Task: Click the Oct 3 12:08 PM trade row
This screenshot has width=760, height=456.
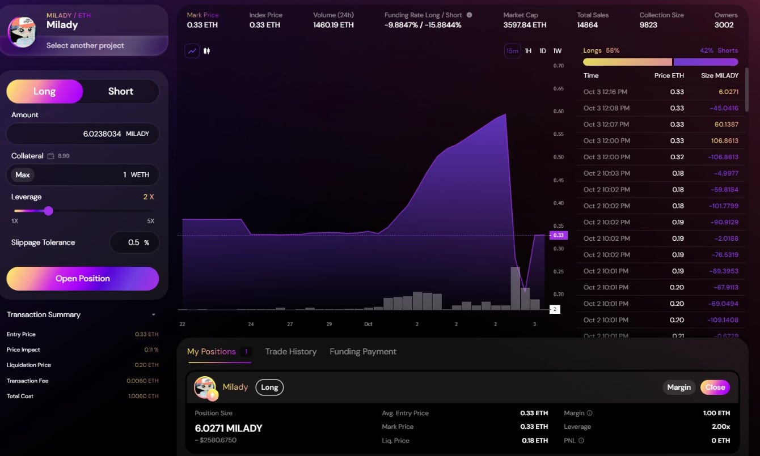Action: point(661,108)
